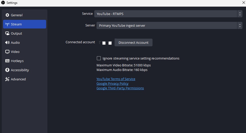Click the Video display icon
The image size is (246, 133).
(7, 52)
